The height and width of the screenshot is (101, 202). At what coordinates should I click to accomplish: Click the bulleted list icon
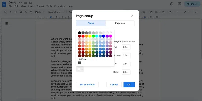(163, 12)
